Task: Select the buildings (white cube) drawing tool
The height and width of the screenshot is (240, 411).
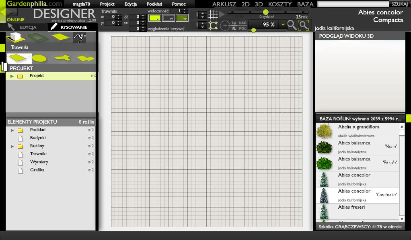Action: [x=15, y=37]
